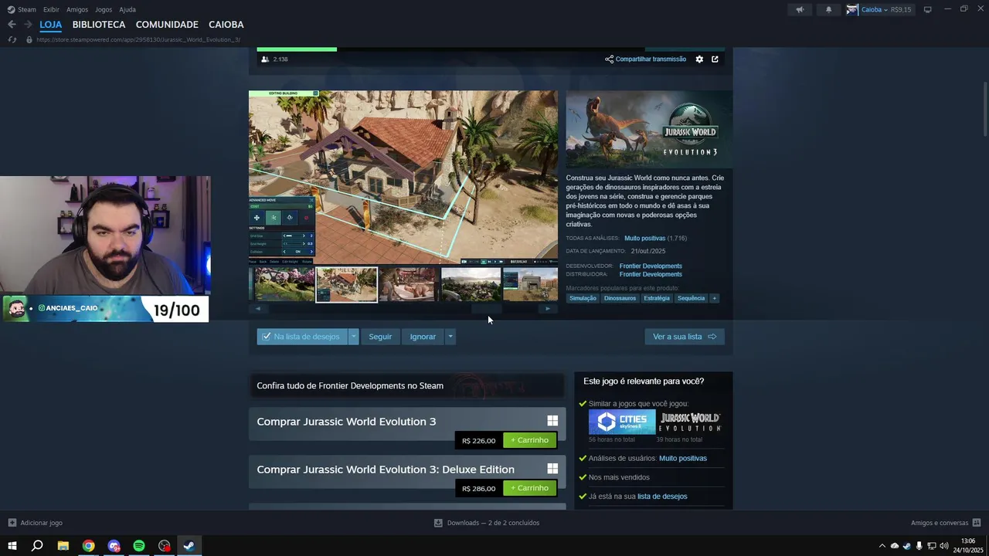Pop out the broadcast window icon

(x=715, y=59)
